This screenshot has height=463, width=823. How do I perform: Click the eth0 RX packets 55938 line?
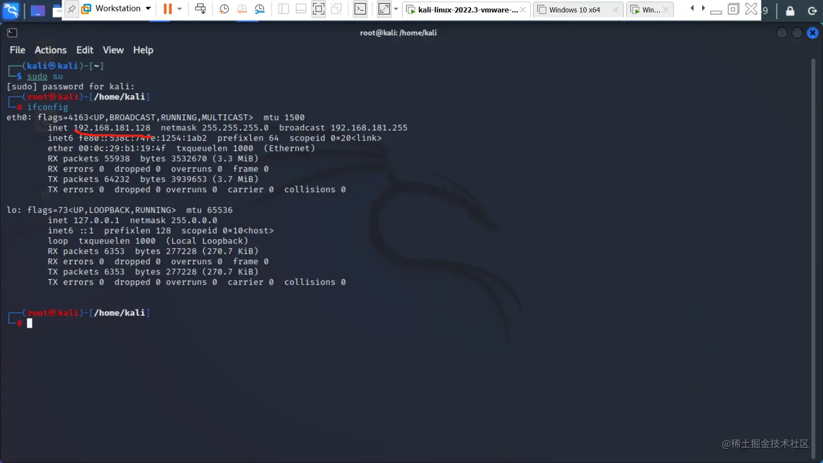coord(153,159)
